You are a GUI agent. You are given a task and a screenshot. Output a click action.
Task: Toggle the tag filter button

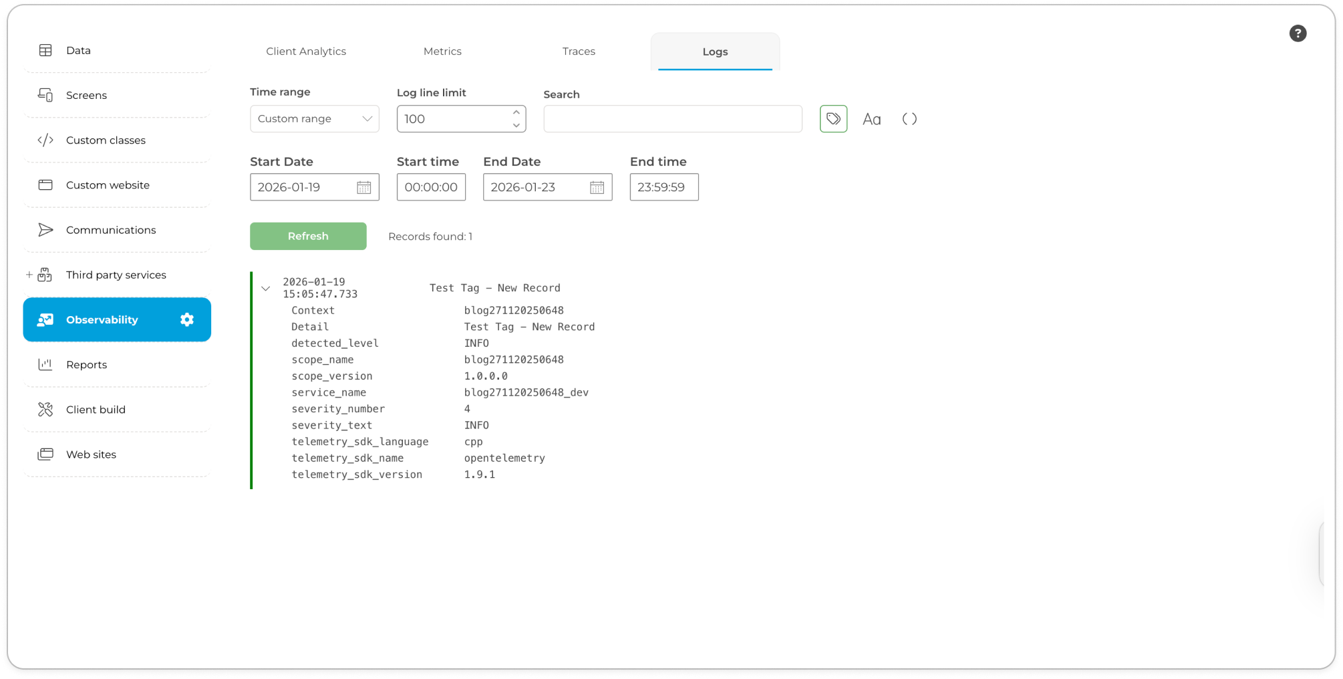(x=833, y=119)
